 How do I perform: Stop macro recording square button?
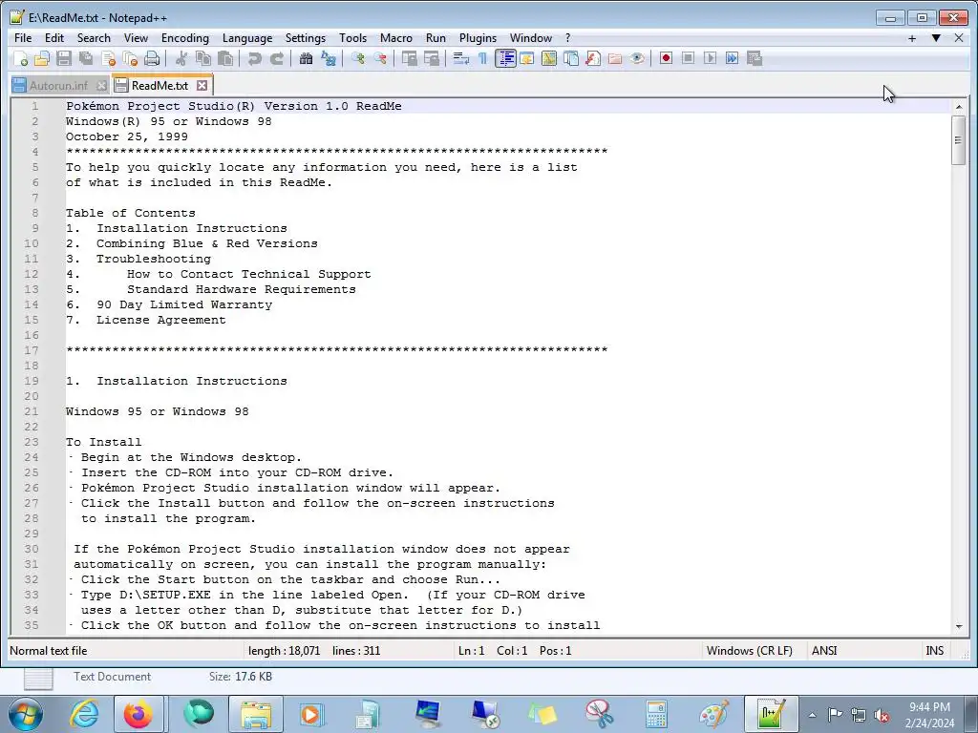pyautogui.click(x=688, y=58)
